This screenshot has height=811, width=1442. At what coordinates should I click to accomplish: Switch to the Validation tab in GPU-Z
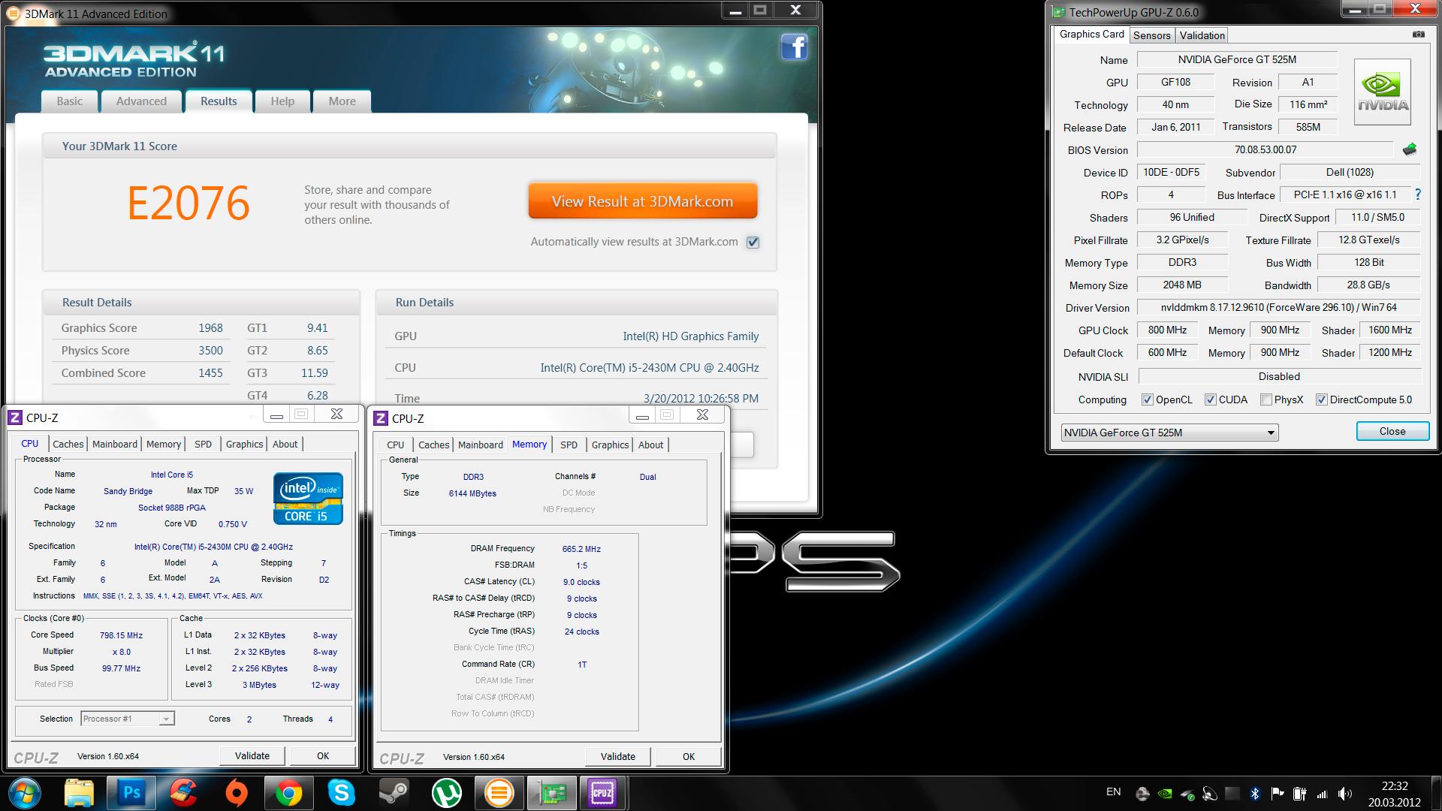(x=1202, y=35)
